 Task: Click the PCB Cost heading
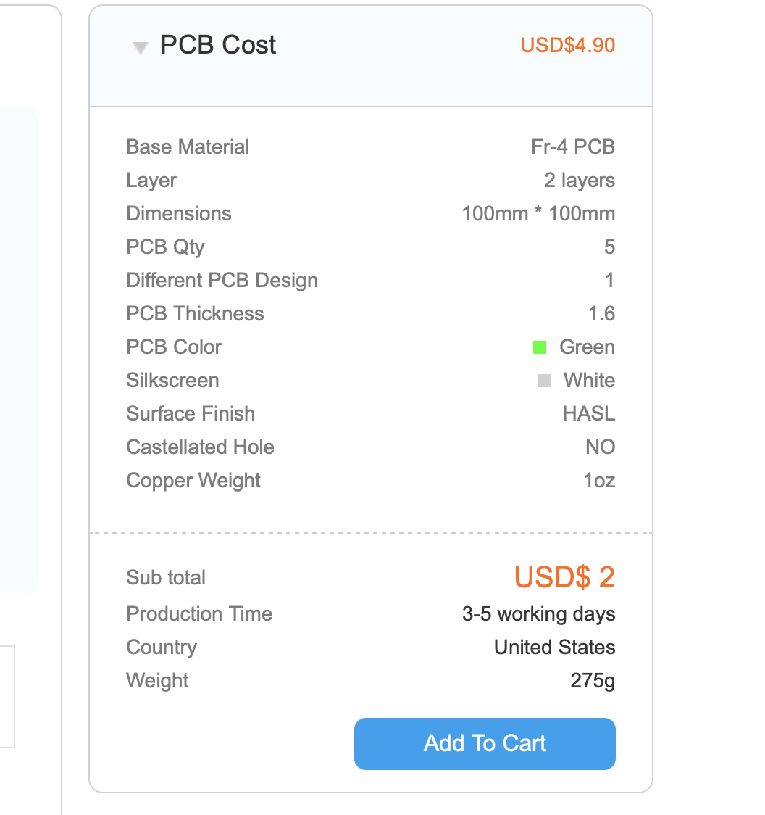(218, 45)
